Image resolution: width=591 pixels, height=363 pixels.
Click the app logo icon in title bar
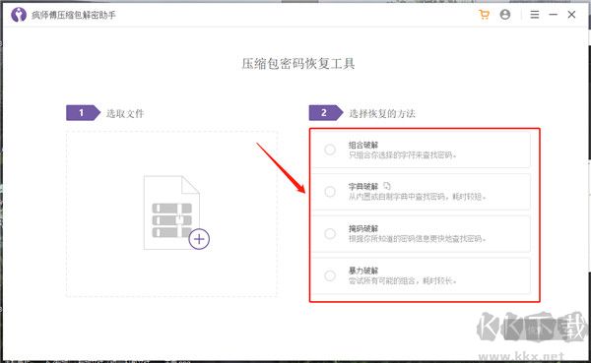click(x=19, y=15)
